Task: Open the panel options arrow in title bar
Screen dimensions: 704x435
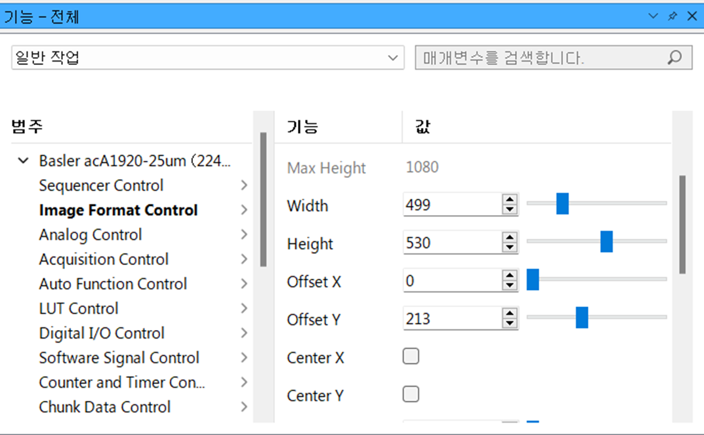Action: 653,16
